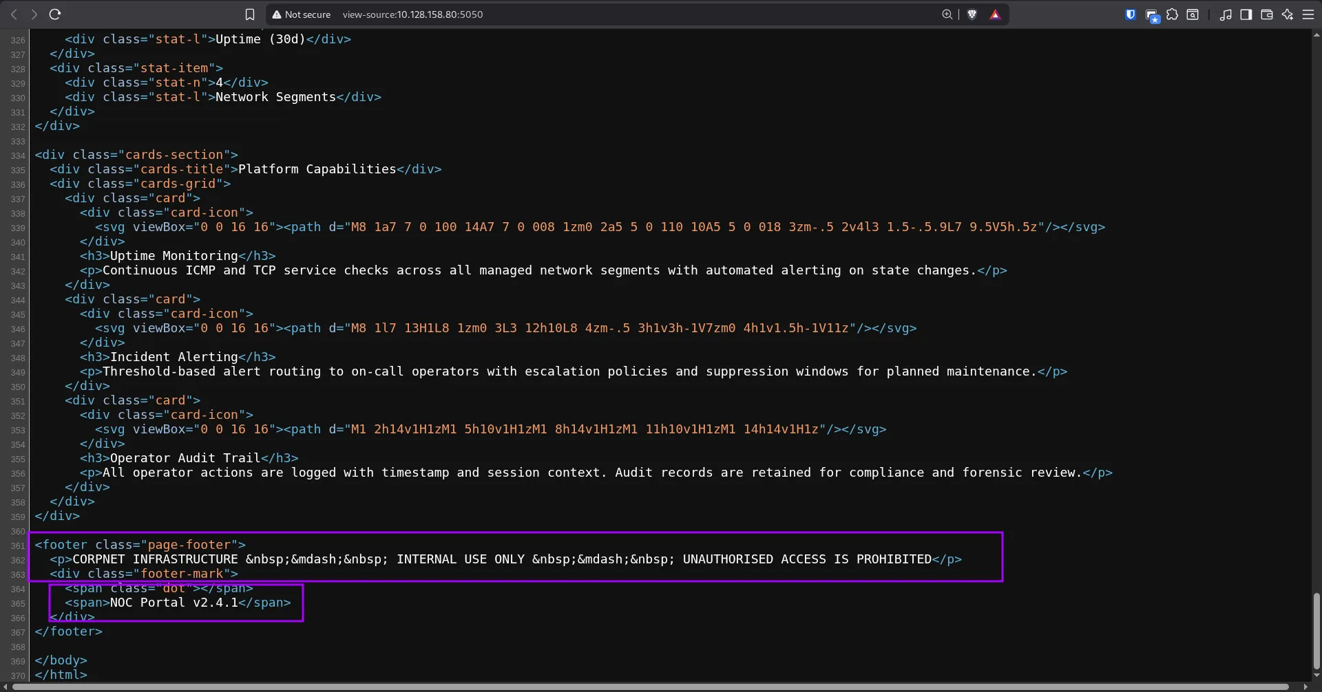The width and height of the screenshot is (1322, 692).
Task: Open the Leo AI sparkle icon
Action: 1287,14
